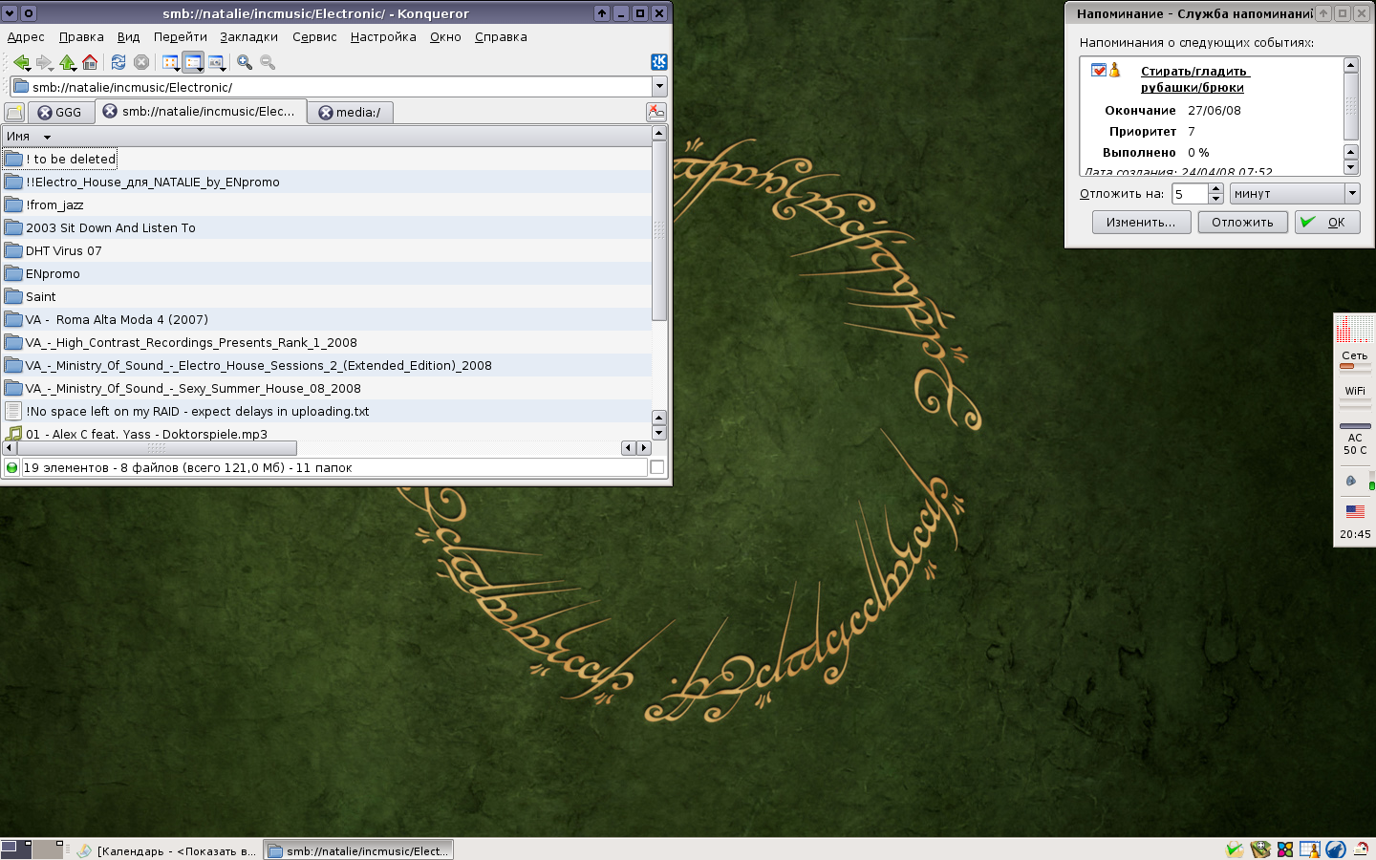Open the Календарь taskbar entry

[x=166, y=850]
